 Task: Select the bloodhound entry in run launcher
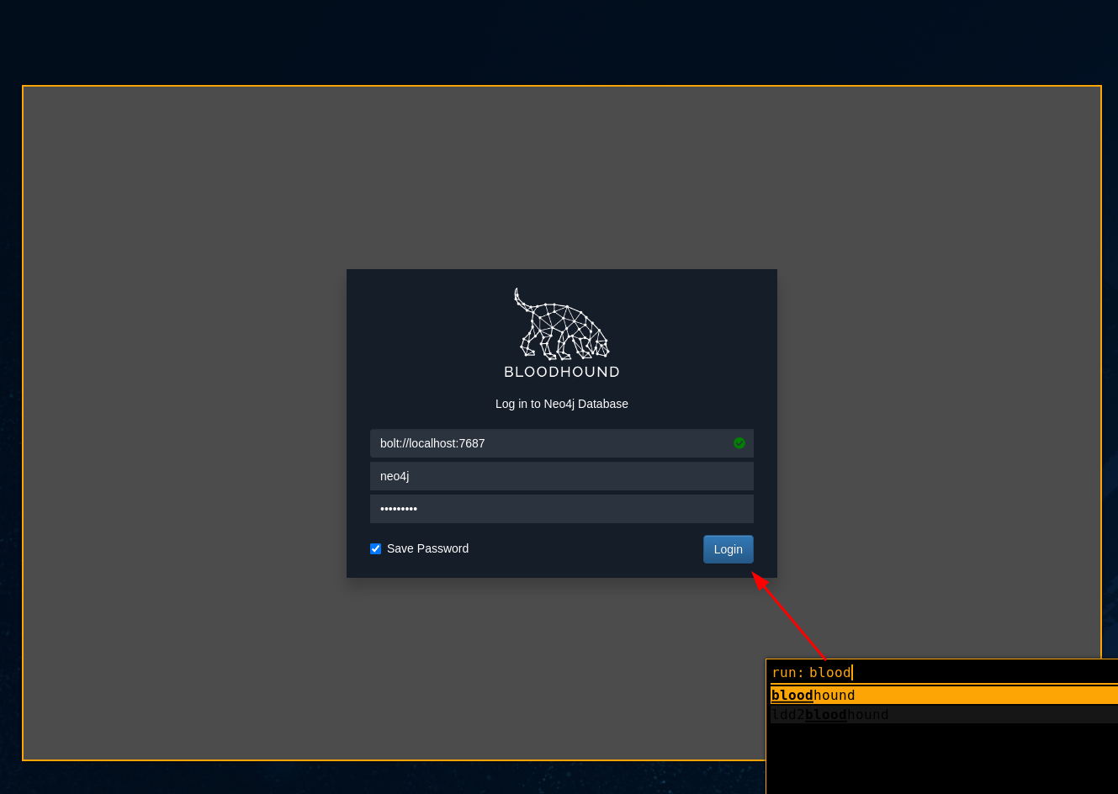(944, 695)
